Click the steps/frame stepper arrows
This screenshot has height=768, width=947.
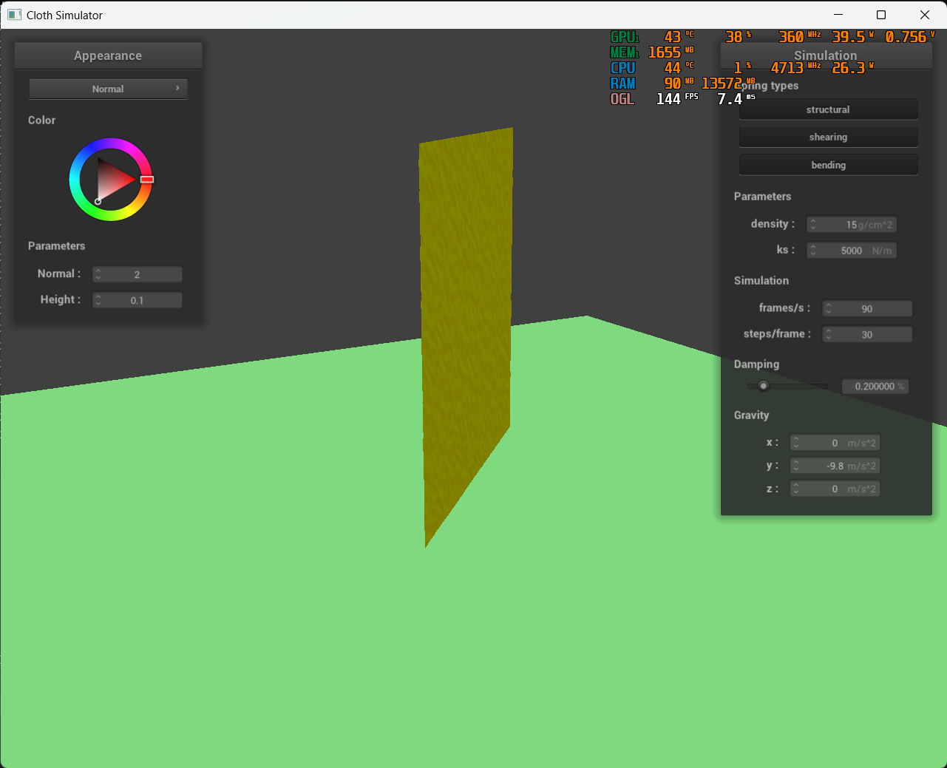829,335
